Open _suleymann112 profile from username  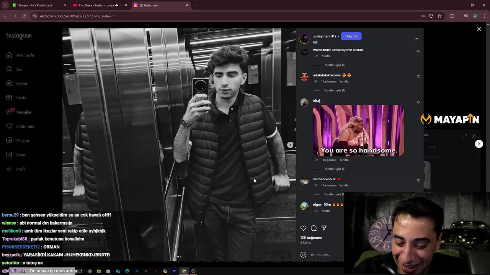tap(325, 36)
